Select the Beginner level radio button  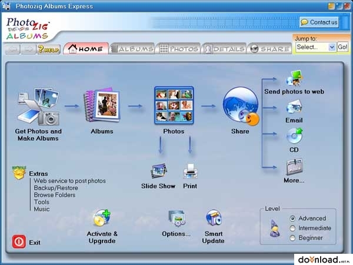pos(292,238)
